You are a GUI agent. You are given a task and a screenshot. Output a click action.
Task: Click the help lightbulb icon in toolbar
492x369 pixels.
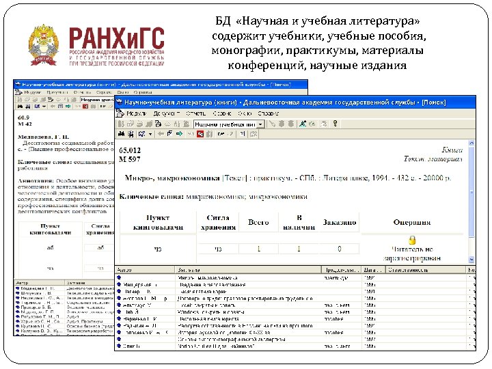(x=335, y=124)
